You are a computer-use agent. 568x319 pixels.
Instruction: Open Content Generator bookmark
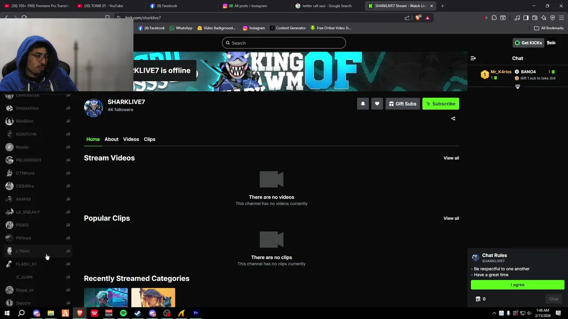(x=288, y=28)
